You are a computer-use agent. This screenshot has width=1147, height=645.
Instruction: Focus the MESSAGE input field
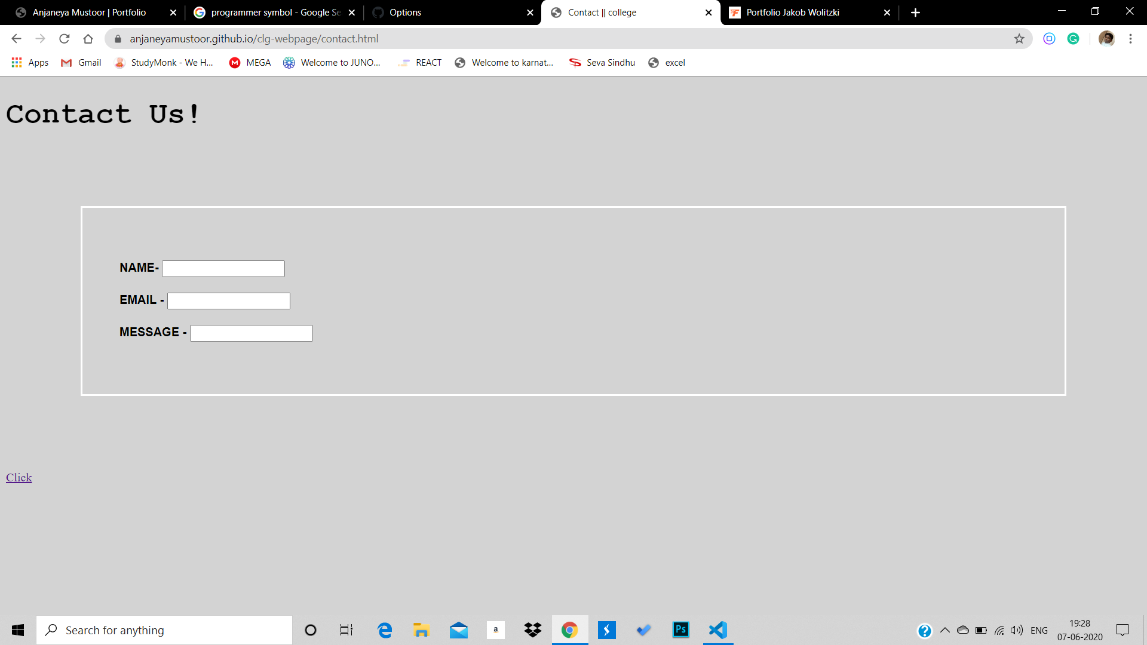pyautogui.click(x=252, y=333)
